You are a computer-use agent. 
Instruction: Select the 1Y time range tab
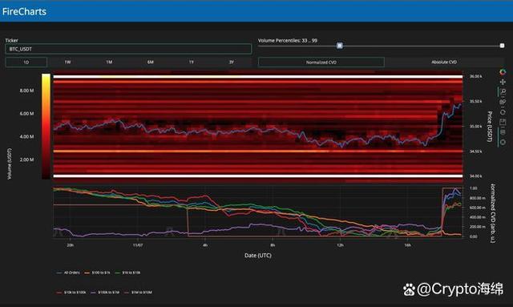click(191, 63)
